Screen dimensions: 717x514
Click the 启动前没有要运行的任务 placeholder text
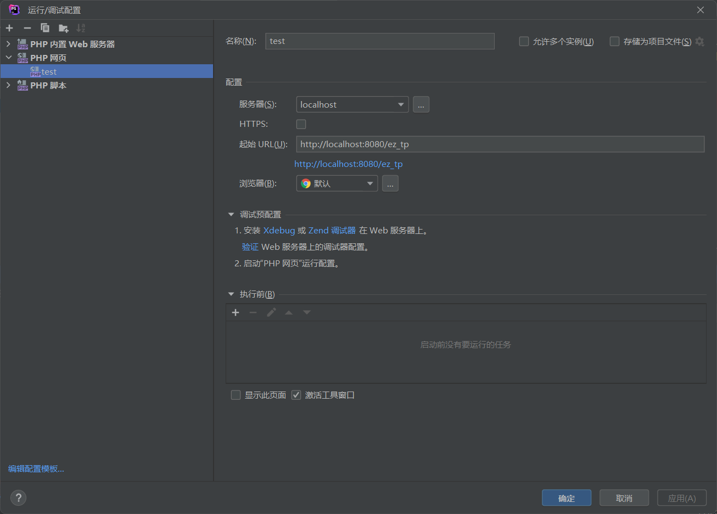coord(466,345)
